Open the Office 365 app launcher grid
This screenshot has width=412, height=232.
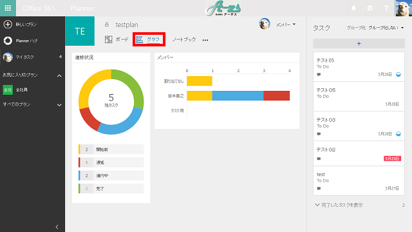[8, 8]
